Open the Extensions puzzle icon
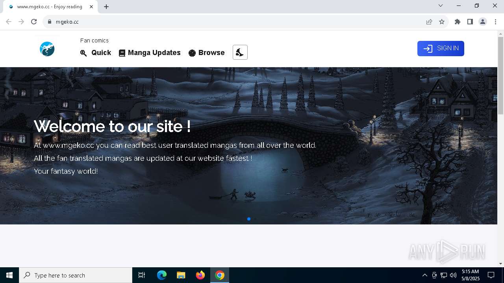Viewport: 504px width, 283px height. point(458,22)
